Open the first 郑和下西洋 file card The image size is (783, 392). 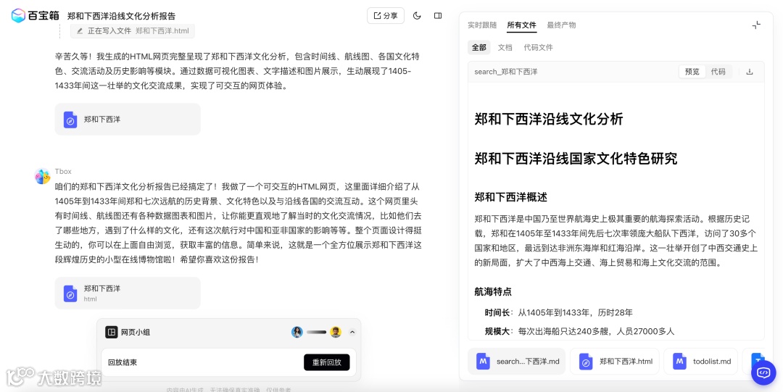point(128,120)
